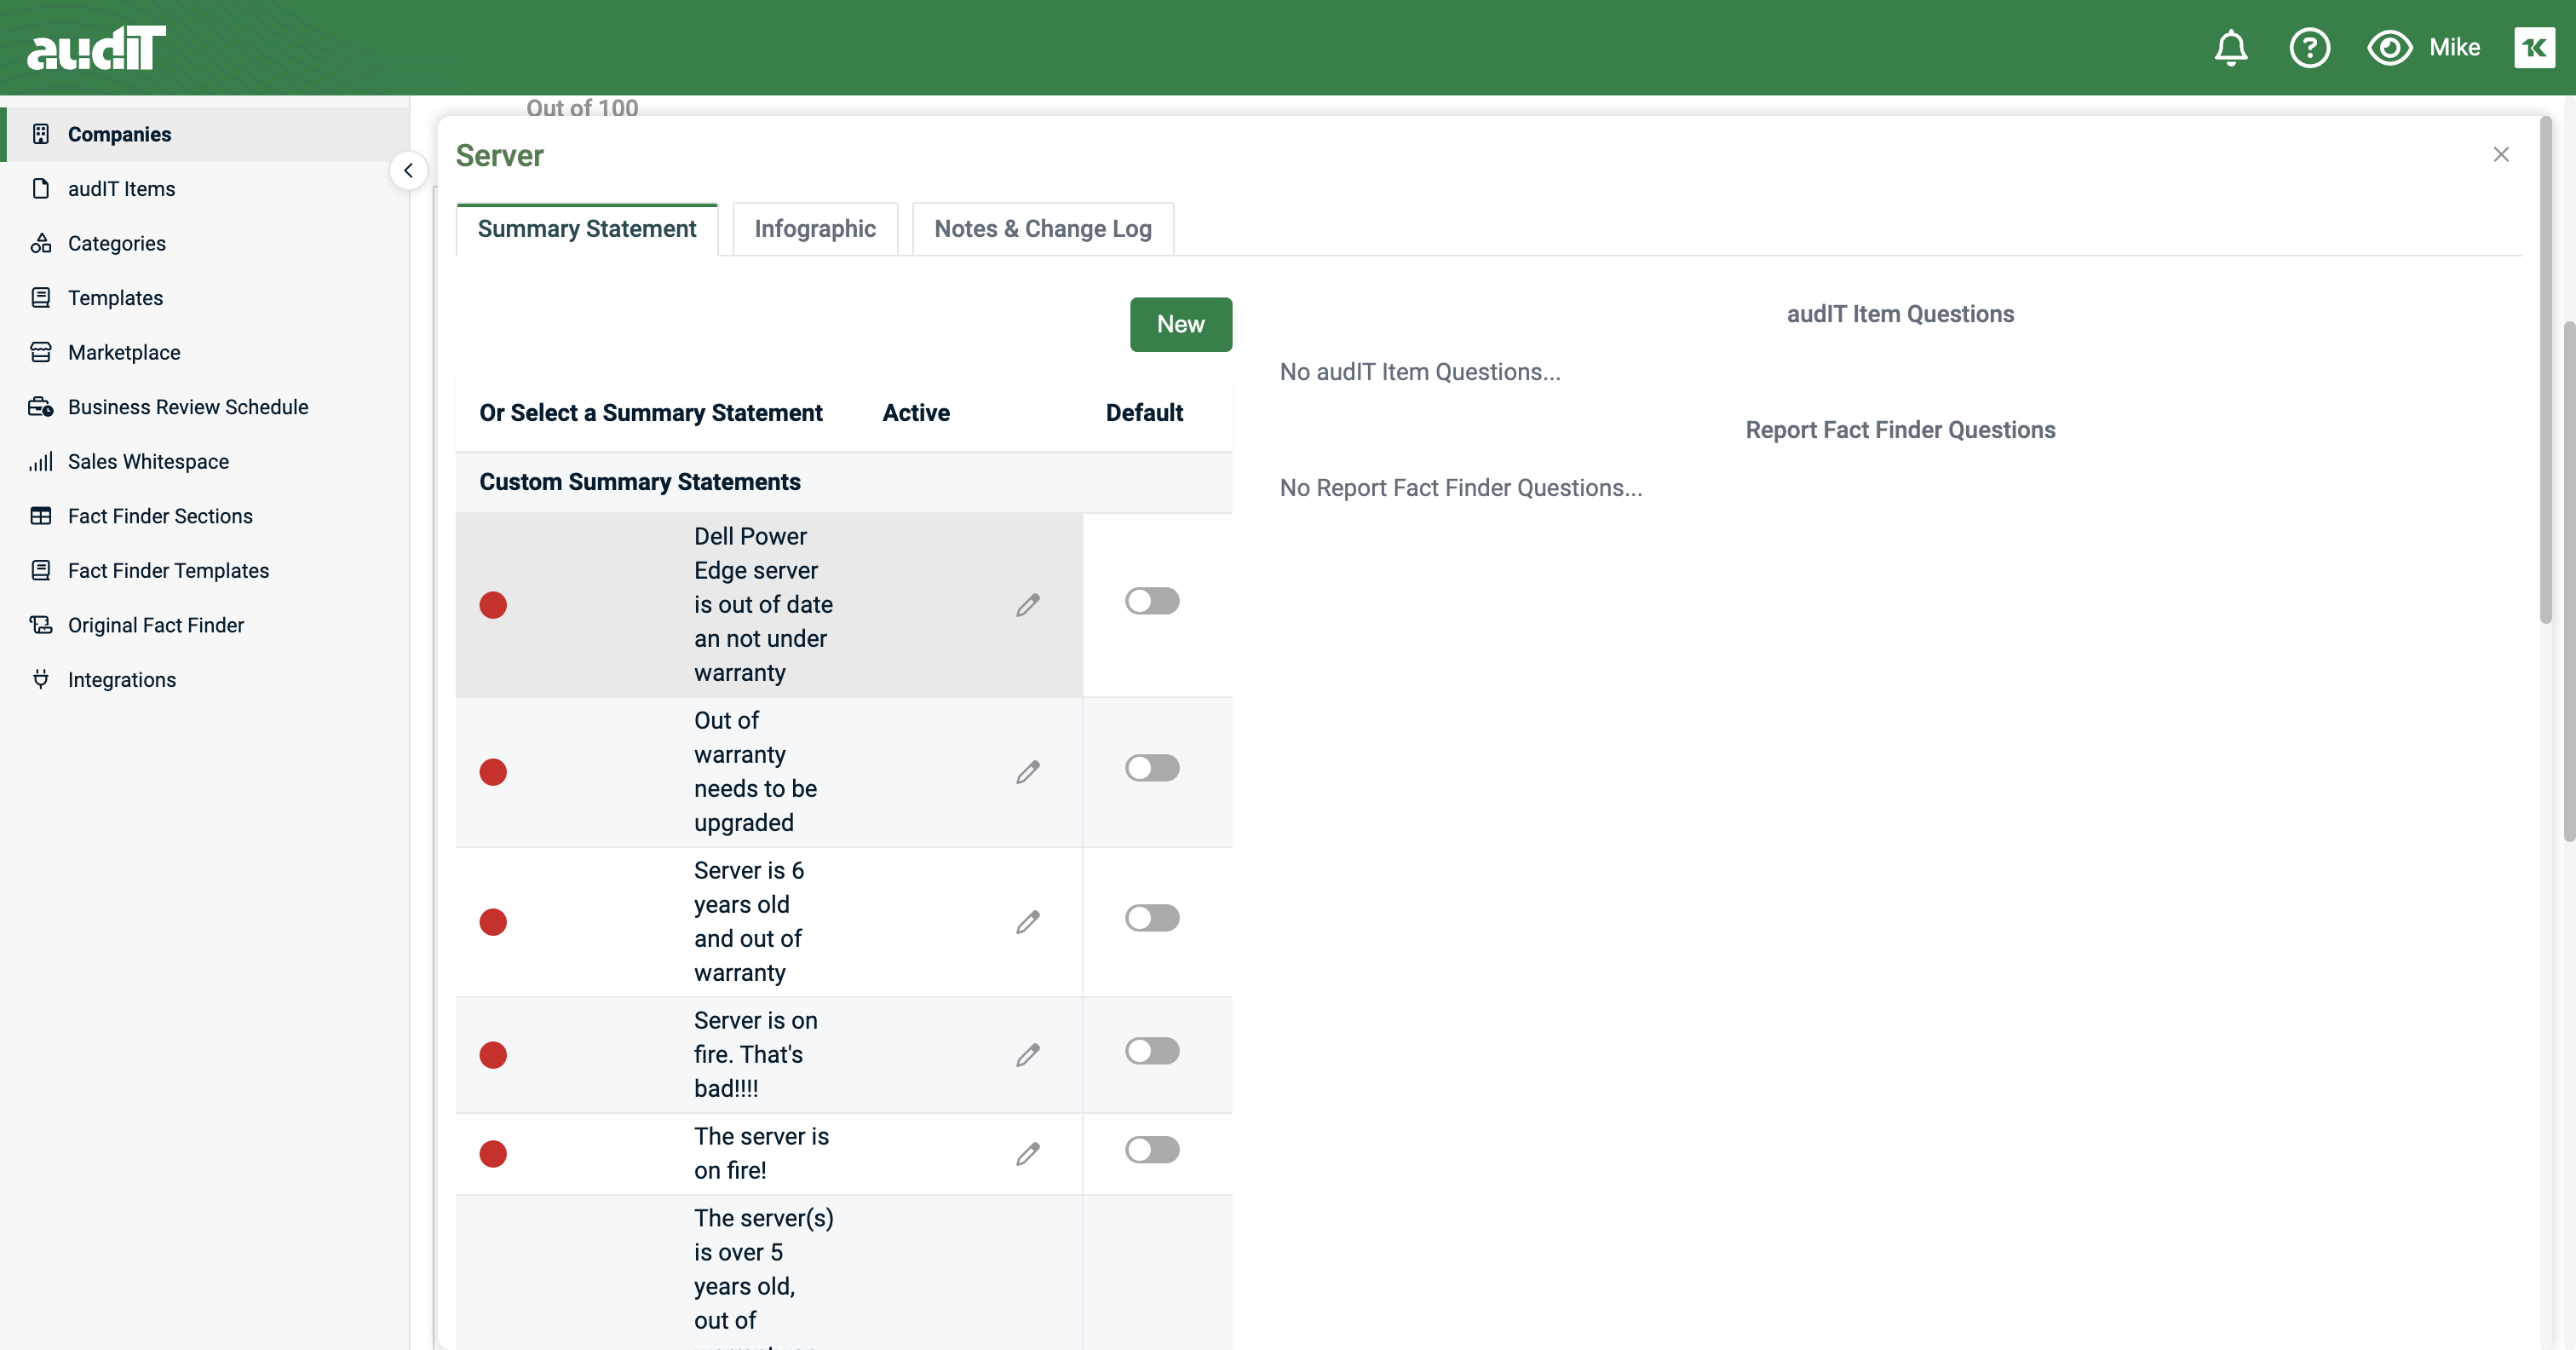This screenshot has width=2576, height=1350.
Task: Edit Server is 6 years old statement
Action: tap(1028, 921)
